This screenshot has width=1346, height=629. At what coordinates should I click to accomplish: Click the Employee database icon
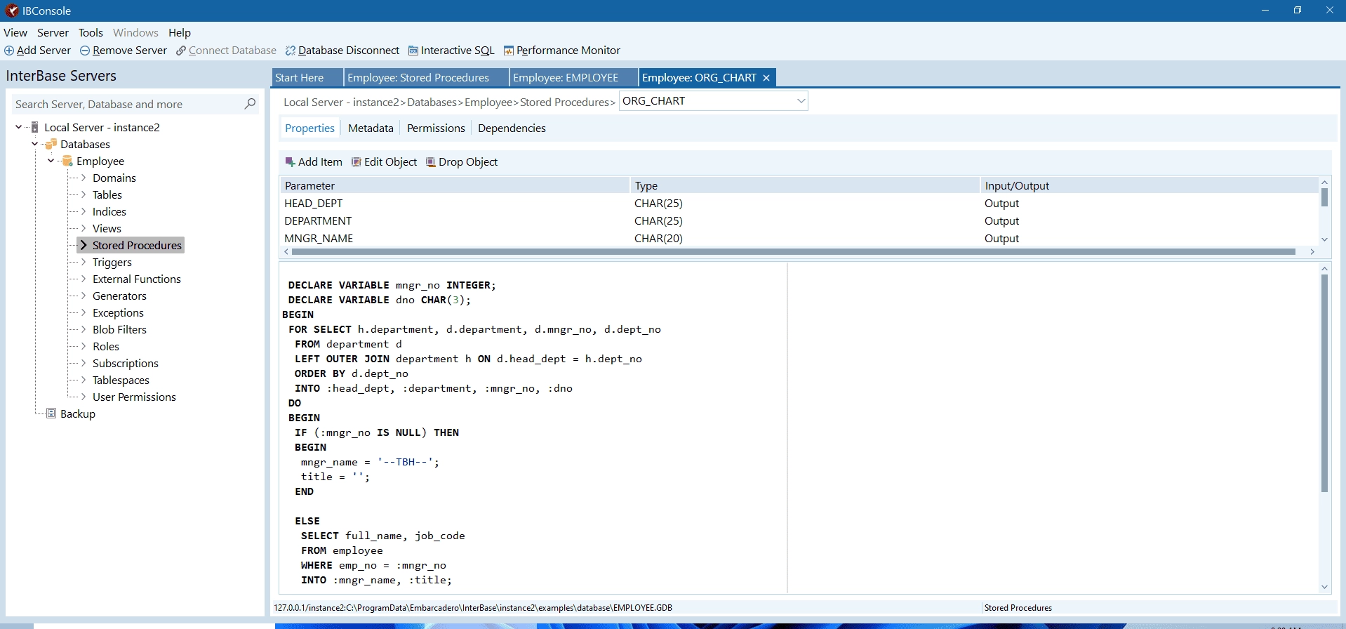pos(67,161)
